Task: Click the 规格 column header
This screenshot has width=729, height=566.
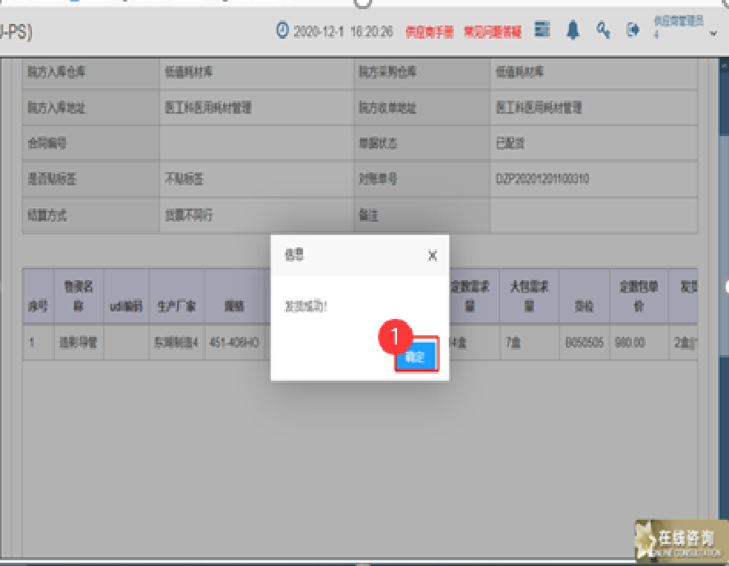Action: [x=234, y=296]
